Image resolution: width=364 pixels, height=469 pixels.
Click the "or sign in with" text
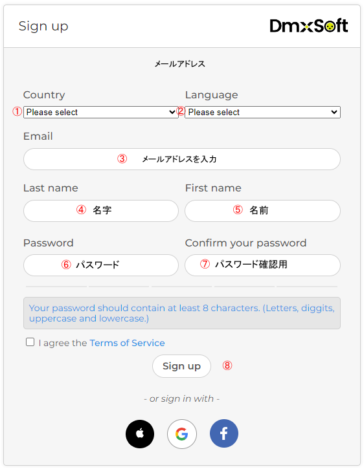pos(181,398)
